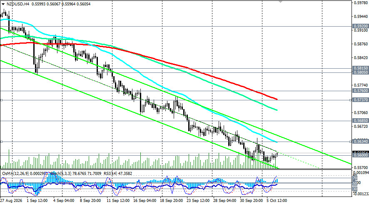The image size is (369, 204).
Task: Click the 30 level label in indicator pane
Action: coord(355,189)
